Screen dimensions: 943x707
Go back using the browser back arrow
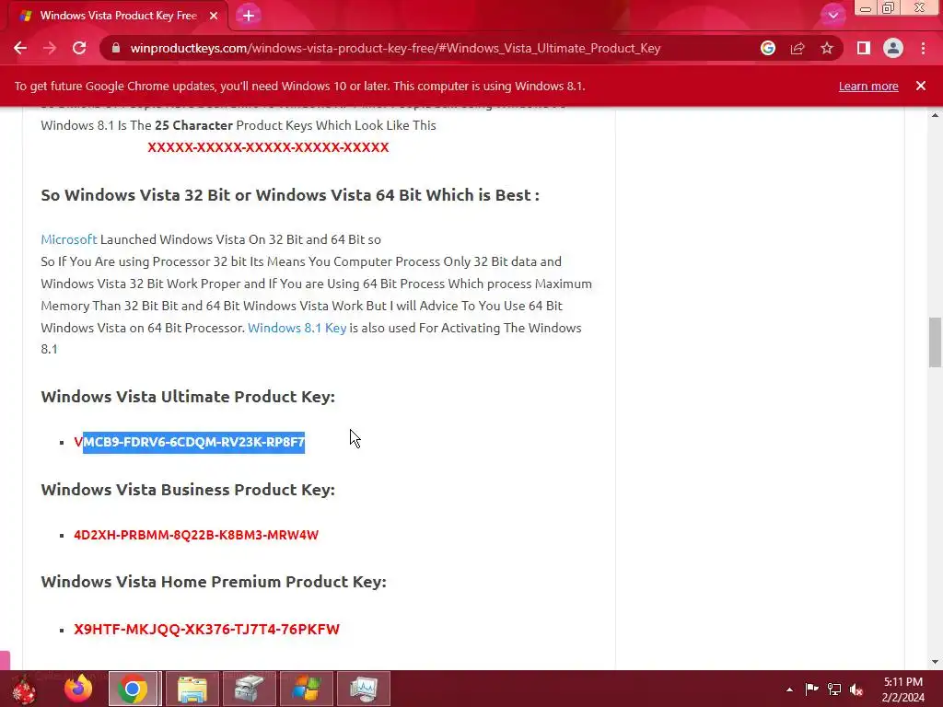20,48
